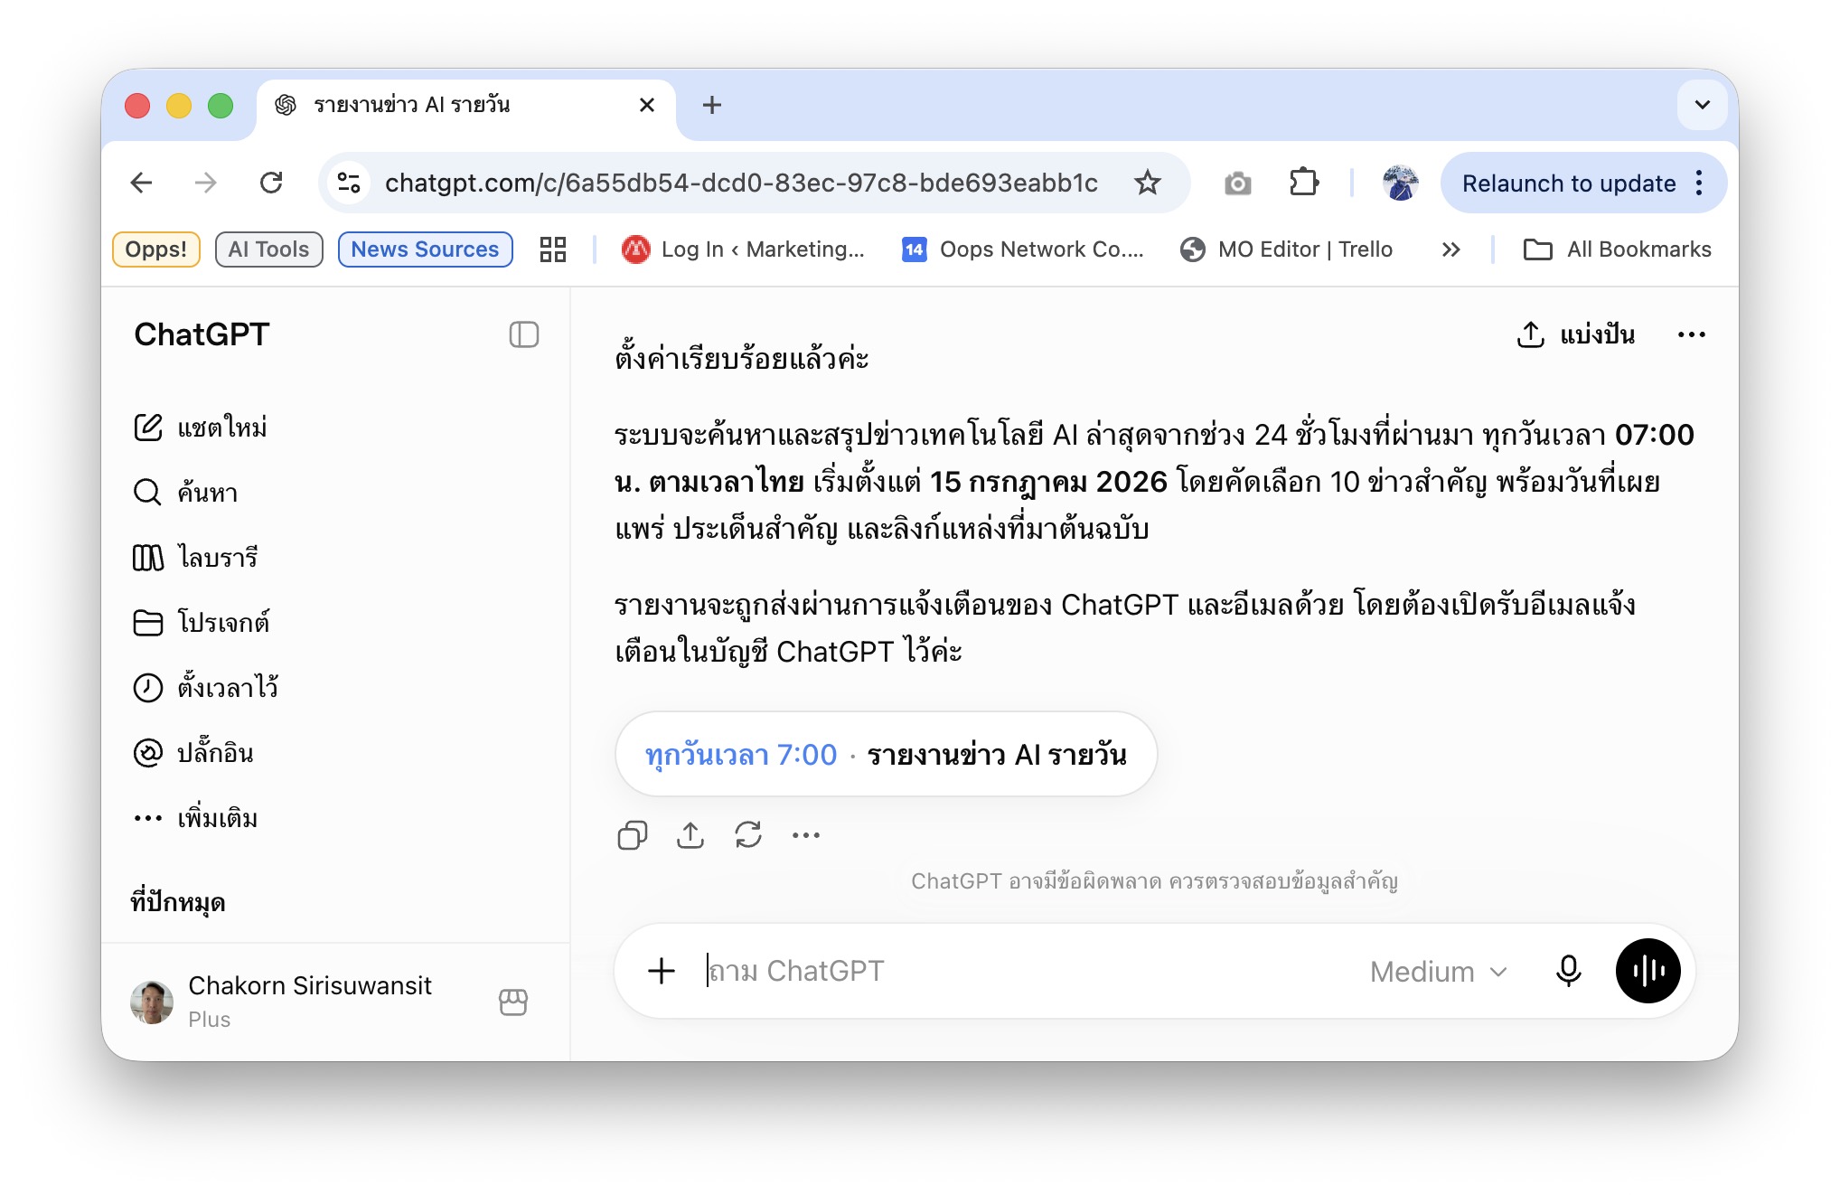Open the News Sources bookmark group

pos(425,249)
